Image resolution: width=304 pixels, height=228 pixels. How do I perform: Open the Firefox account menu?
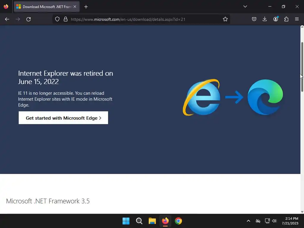point(275,19)
